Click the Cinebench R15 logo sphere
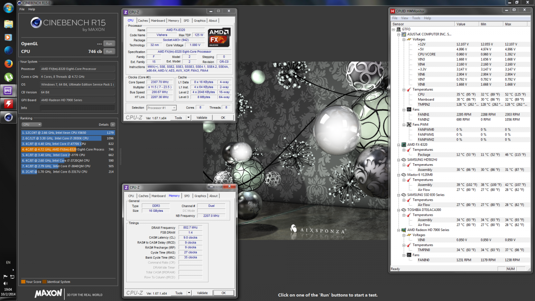This screenshot has height=301, width=535. [37, 23]
